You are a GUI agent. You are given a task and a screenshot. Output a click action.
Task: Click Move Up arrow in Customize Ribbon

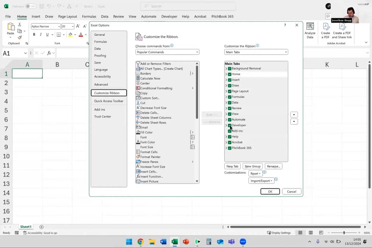[x=294, y=115]
